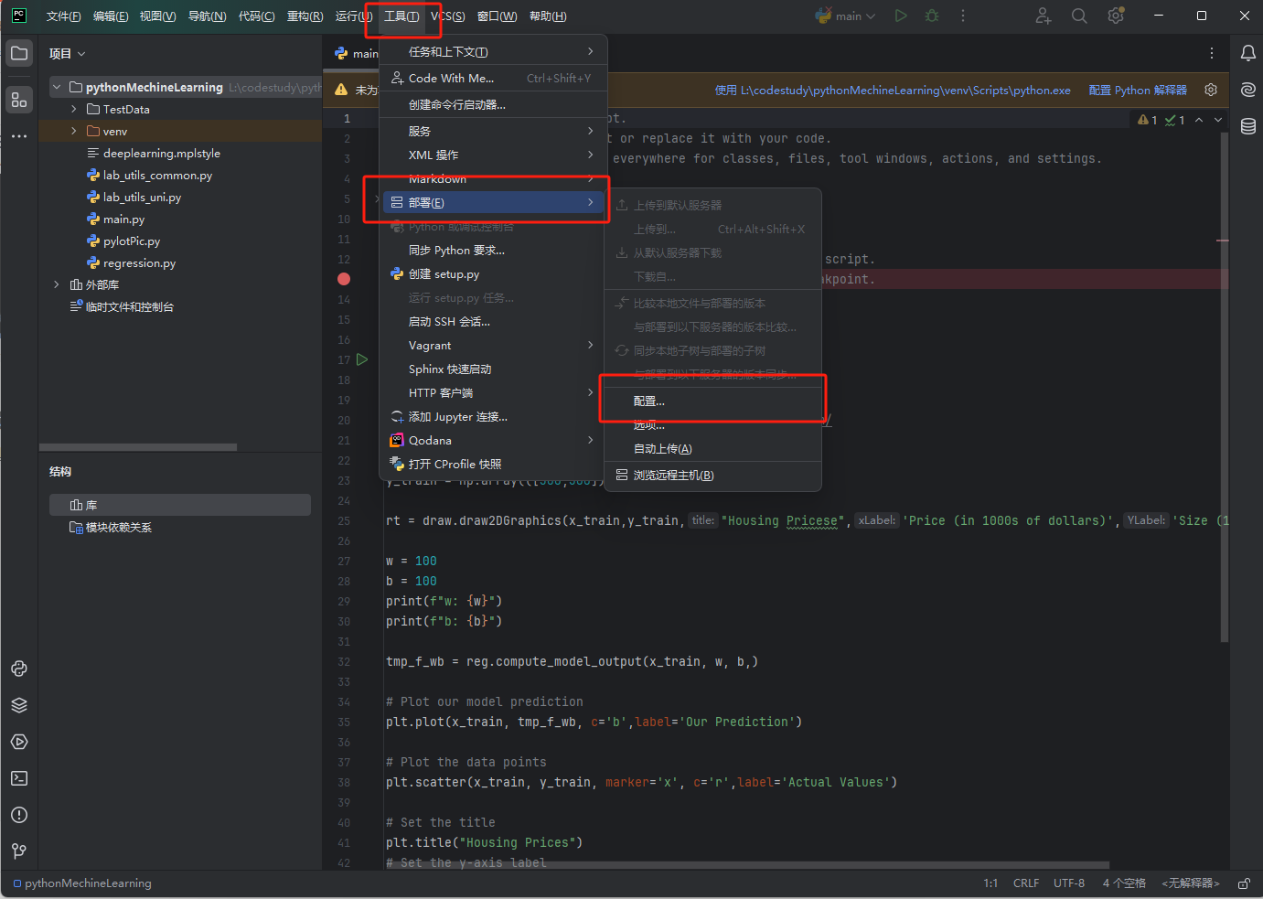Click the Search Everywhere magnifier icon
1263x899 pixels.
tap(1079, 16)
